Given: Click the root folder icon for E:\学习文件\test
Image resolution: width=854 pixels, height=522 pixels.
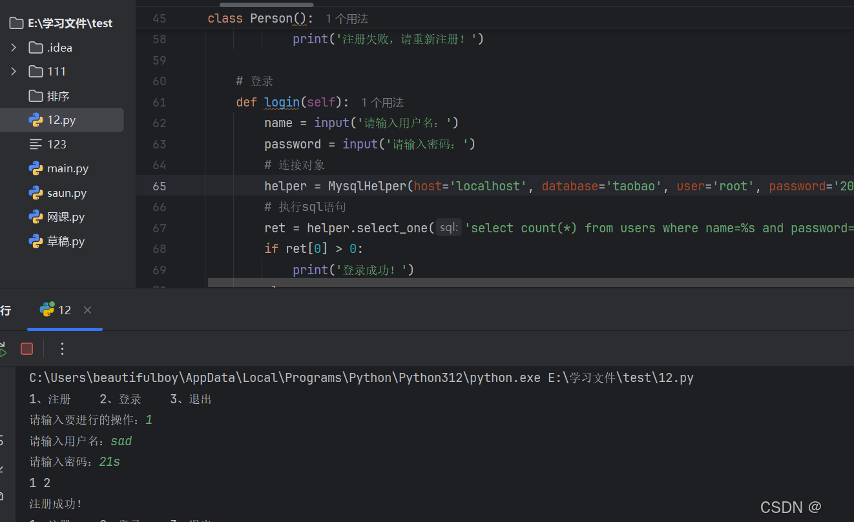Looking at the screenshot, I should pos(16,23).
